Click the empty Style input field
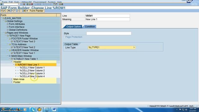 (x=109, y=33)
